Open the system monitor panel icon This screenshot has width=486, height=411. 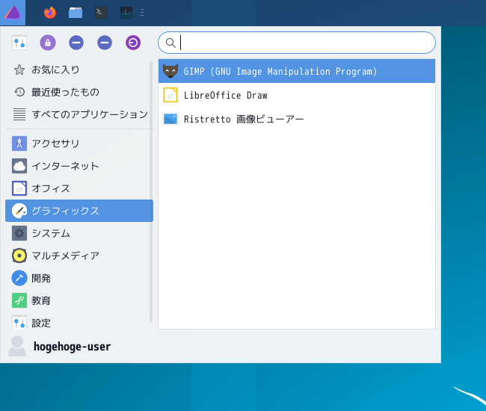pos(126,13)
